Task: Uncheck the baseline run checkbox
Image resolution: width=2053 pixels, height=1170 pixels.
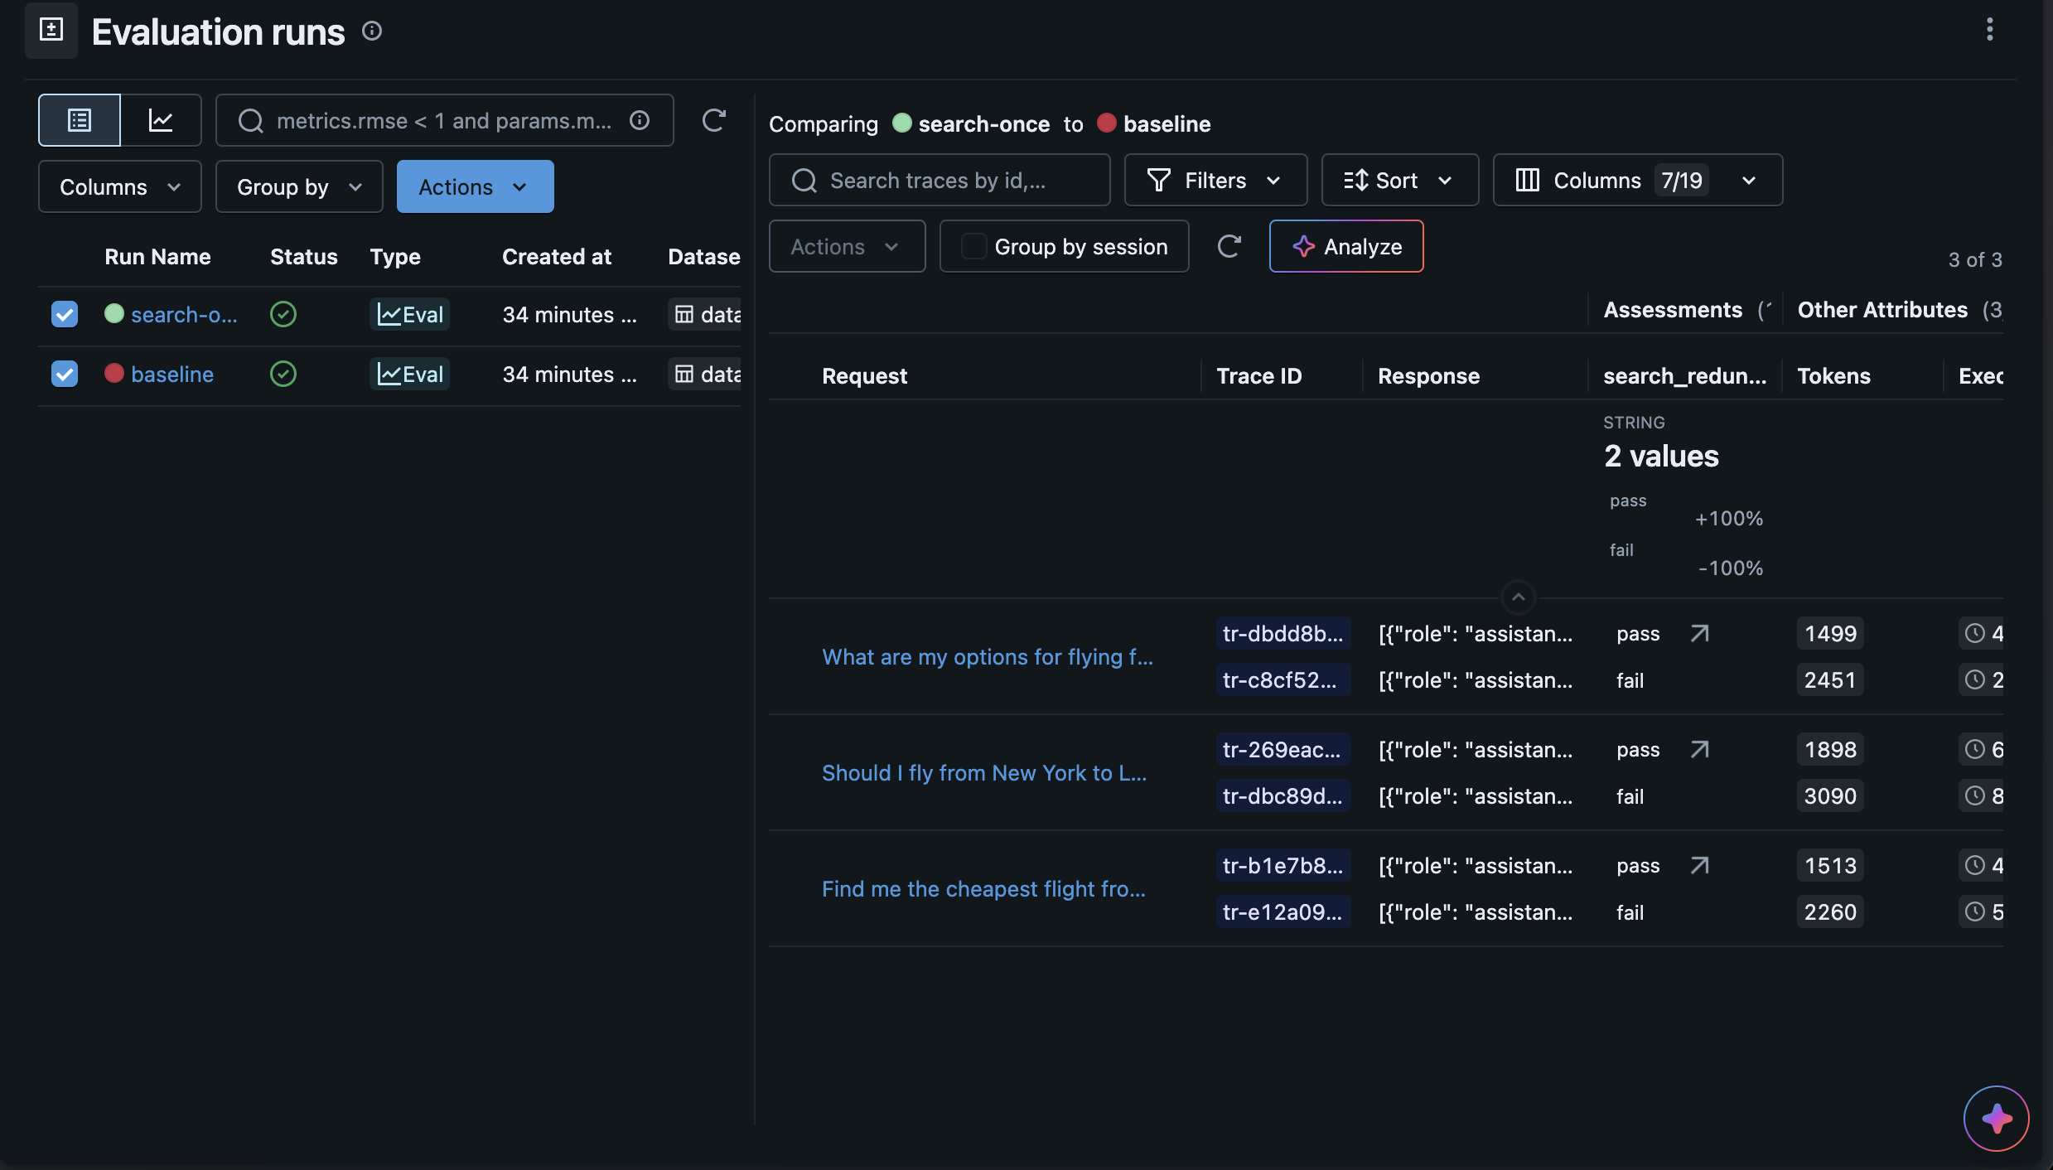Action: pyautogui.click(x=65, y=375)
